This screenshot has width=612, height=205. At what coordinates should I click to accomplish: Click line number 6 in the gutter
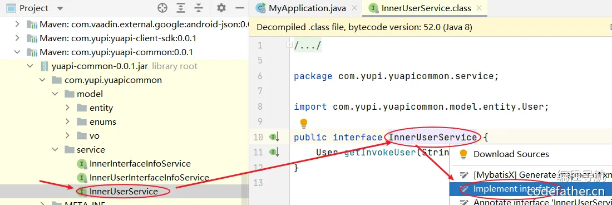pyautogui.click(x=260, y=76)
